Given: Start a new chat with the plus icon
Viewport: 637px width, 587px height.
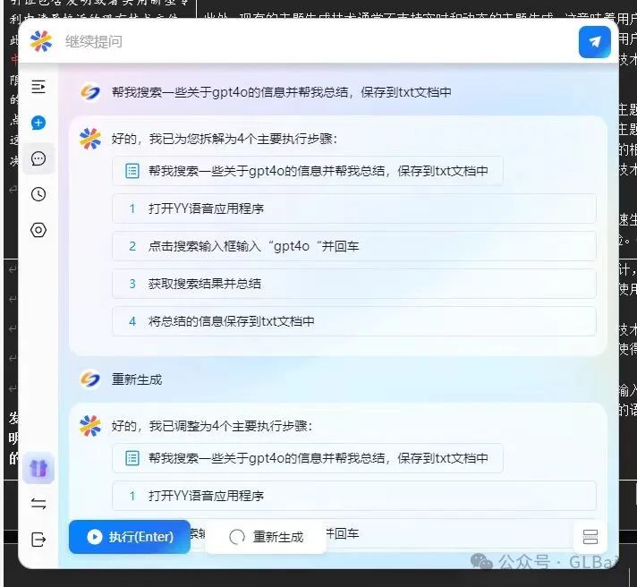Looking at the screenshot, I should coord(38,123).
